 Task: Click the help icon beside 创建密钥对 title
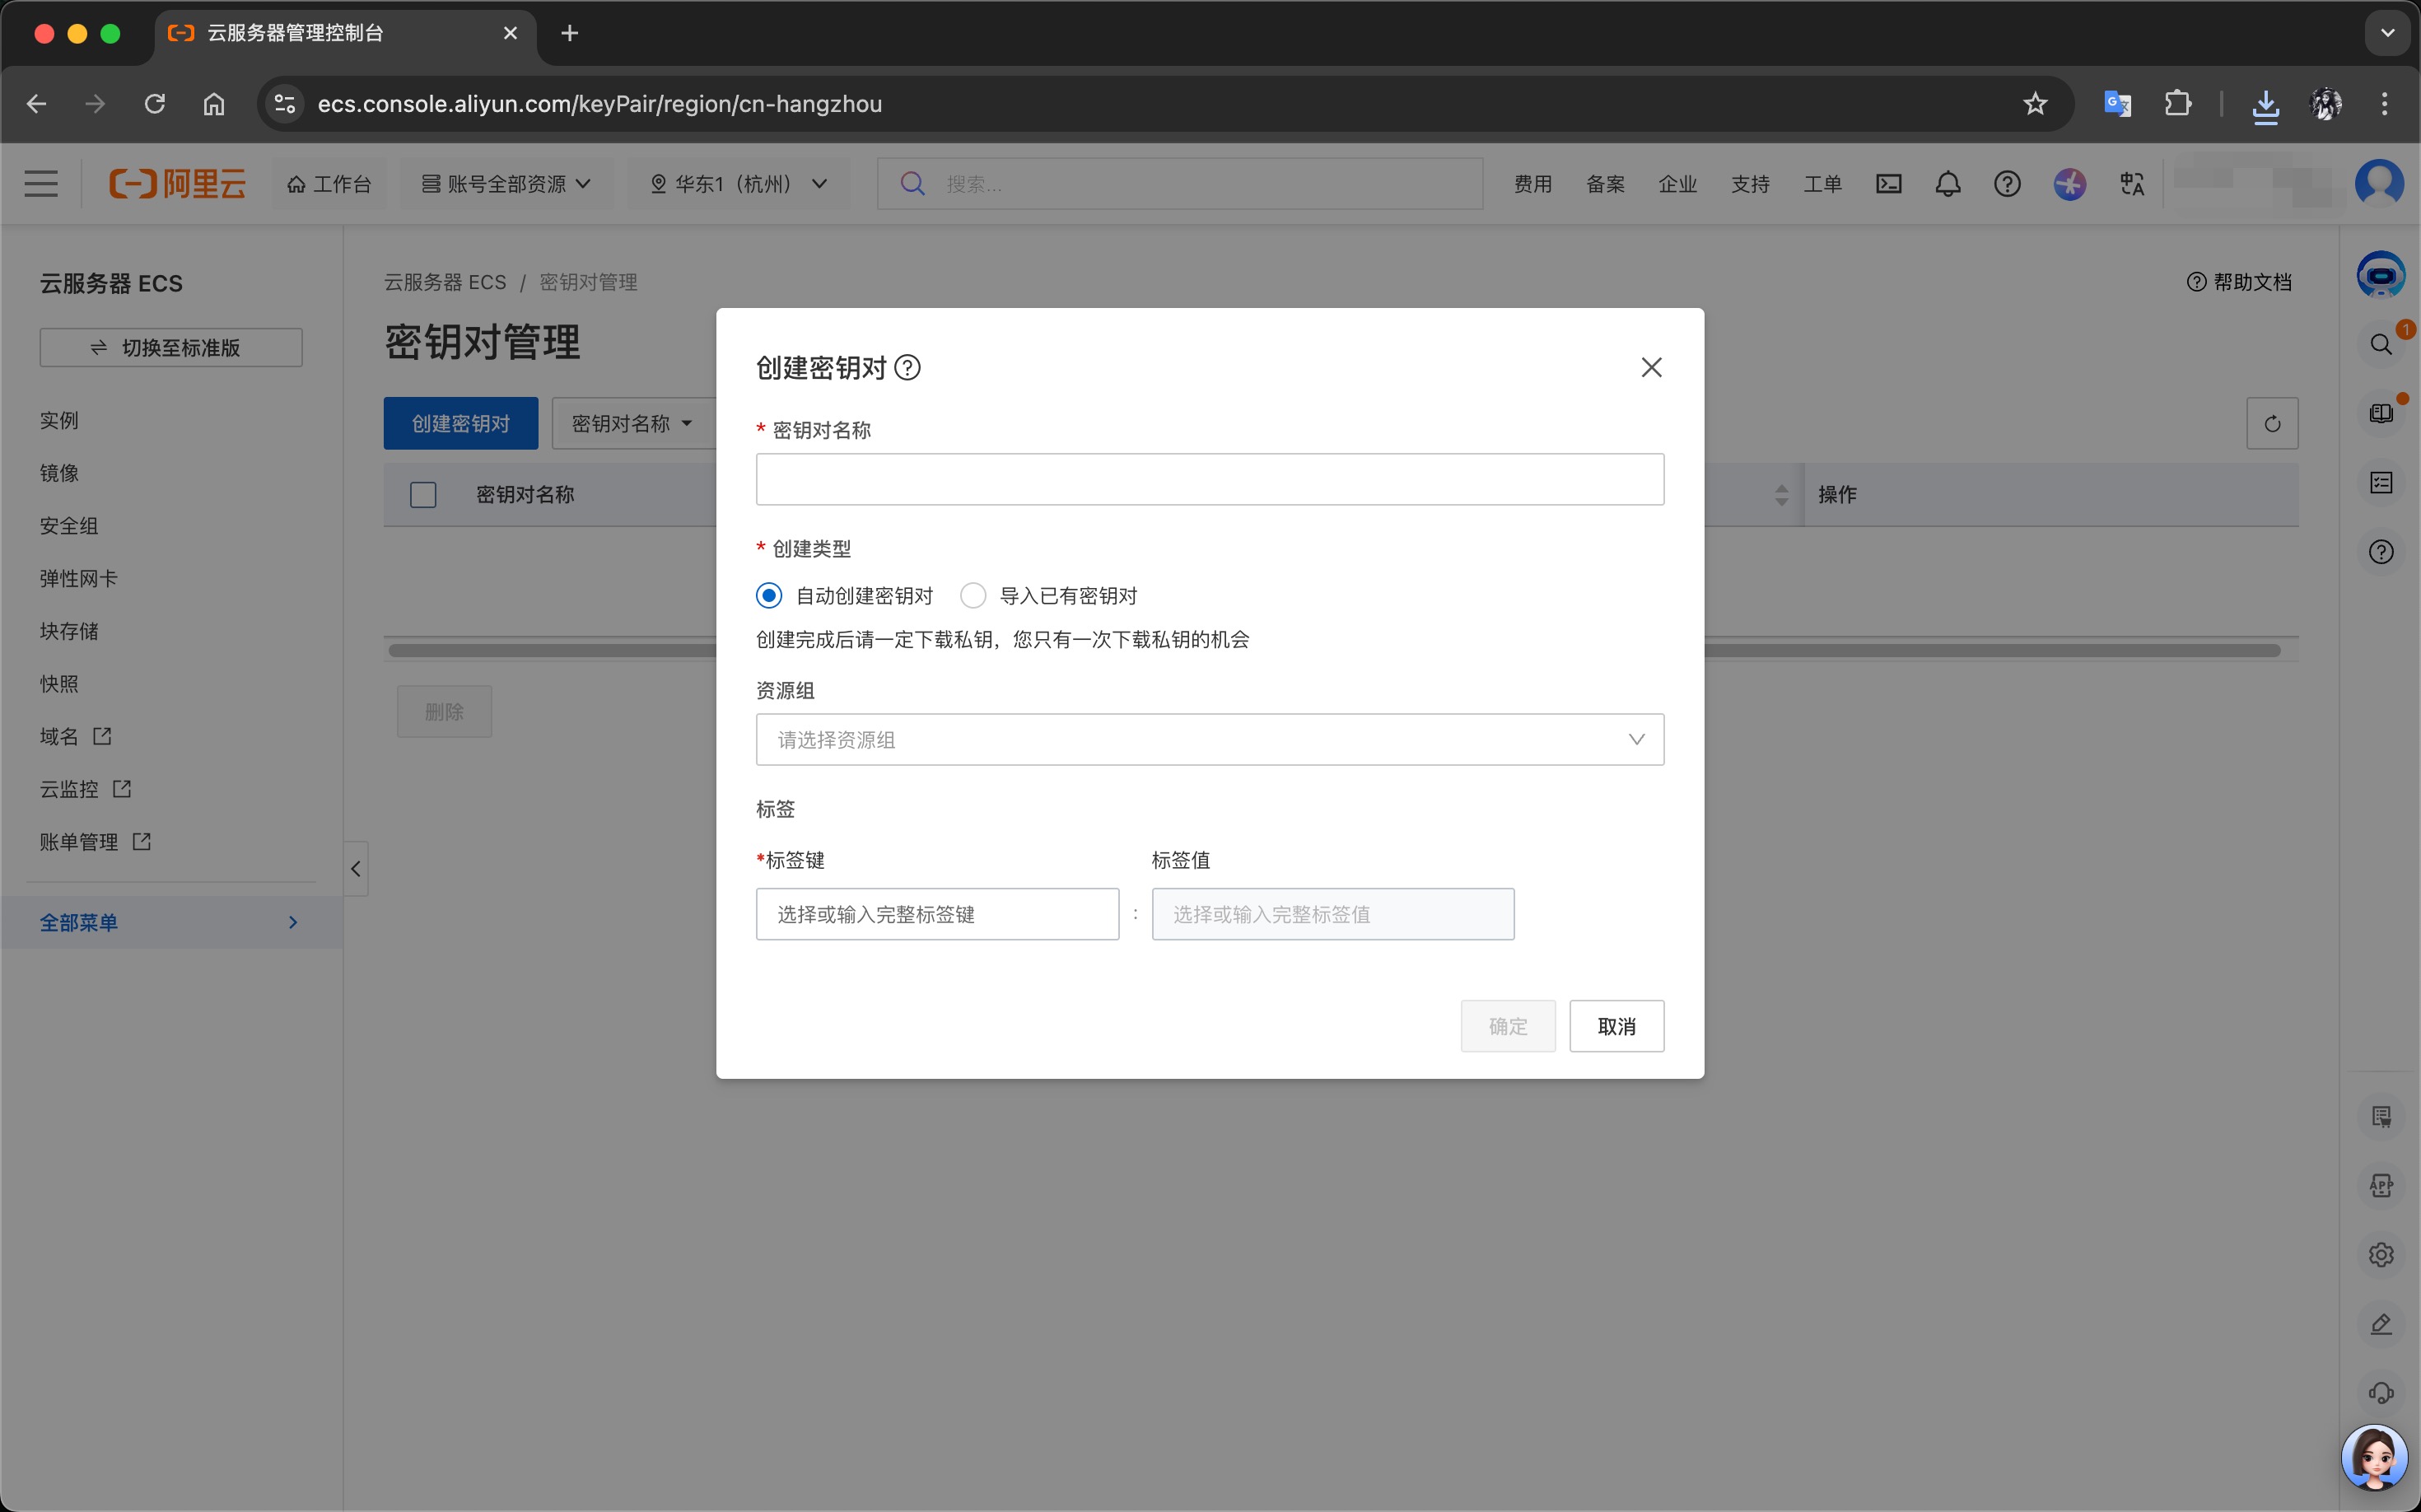coord(907,368)
